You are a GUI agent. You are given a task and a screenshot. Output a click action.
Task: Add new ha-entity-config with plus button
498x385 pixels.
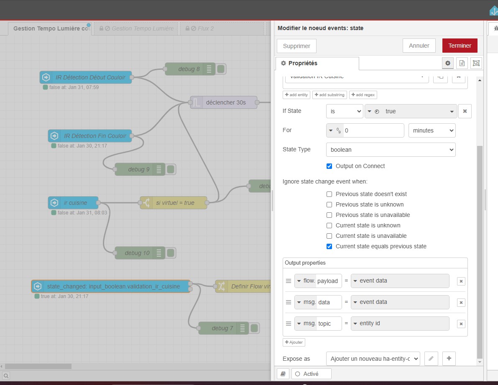coord(449,359)
